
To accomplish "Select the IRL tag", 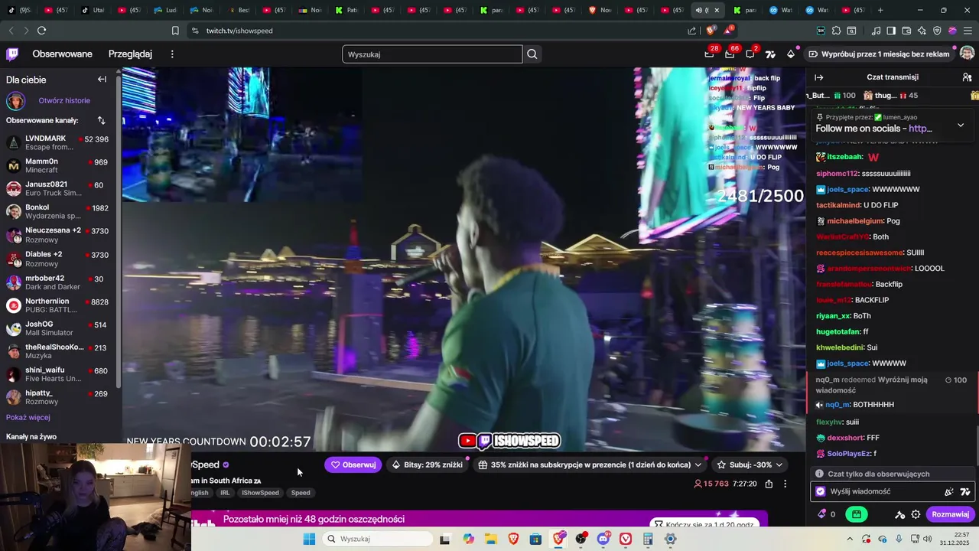I will coord(225,493).
